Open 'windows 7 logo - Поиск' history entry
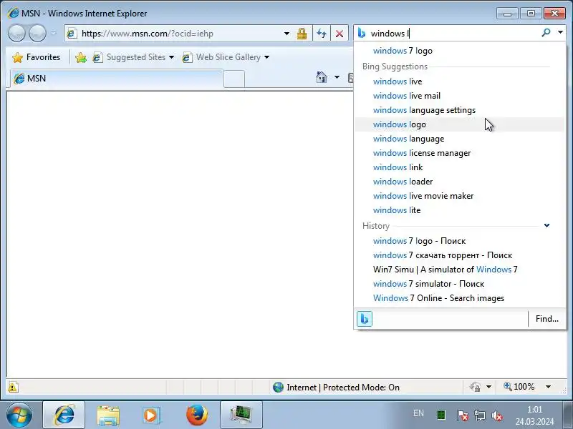 click(459, 241)
